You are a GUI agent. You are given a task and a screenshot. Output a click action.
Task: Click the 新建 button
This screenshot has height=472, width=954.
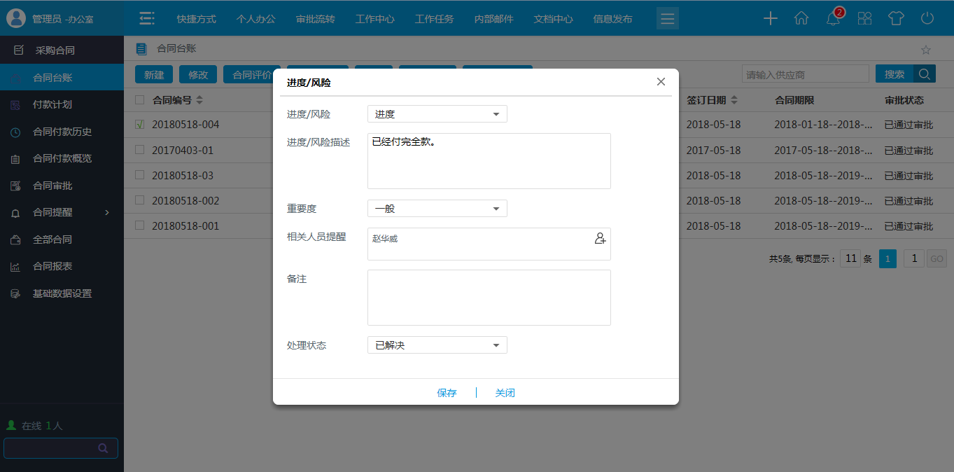(x=153, y=74)
